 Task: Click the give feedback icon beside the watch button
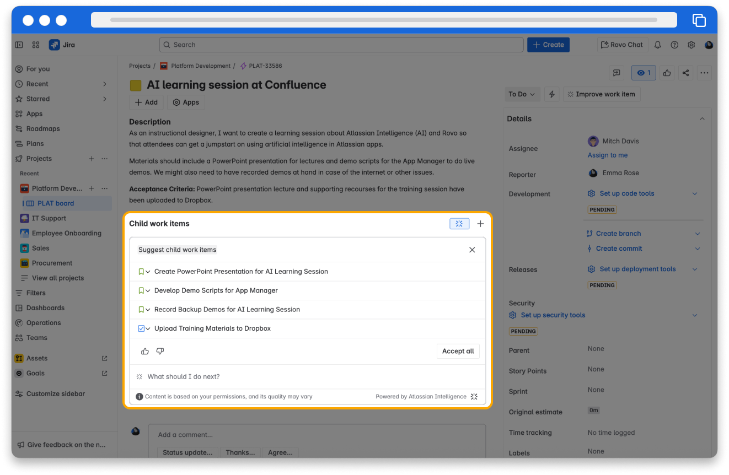click(x=617, y=73)
